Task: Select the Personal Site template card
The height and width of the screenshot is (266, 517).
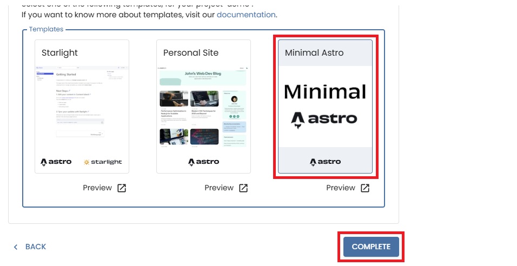Action: [203, 107]
